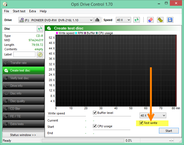Click the Start button
This screenshot has height=145, width=184.
coord(169,131)
